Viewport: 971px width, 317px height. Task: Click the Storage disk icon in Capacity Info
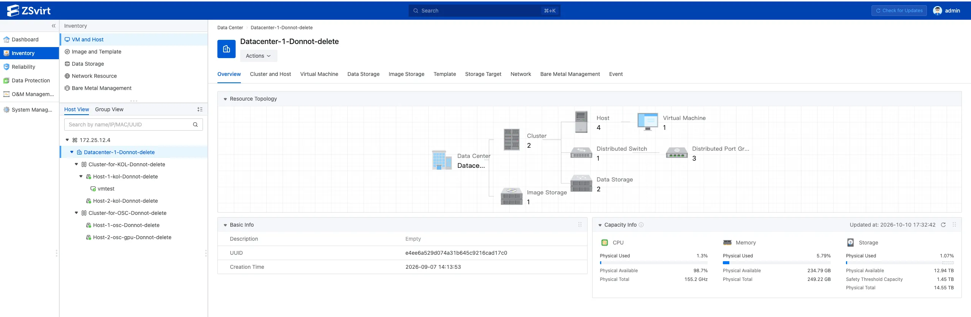click(x=851, y=243)
